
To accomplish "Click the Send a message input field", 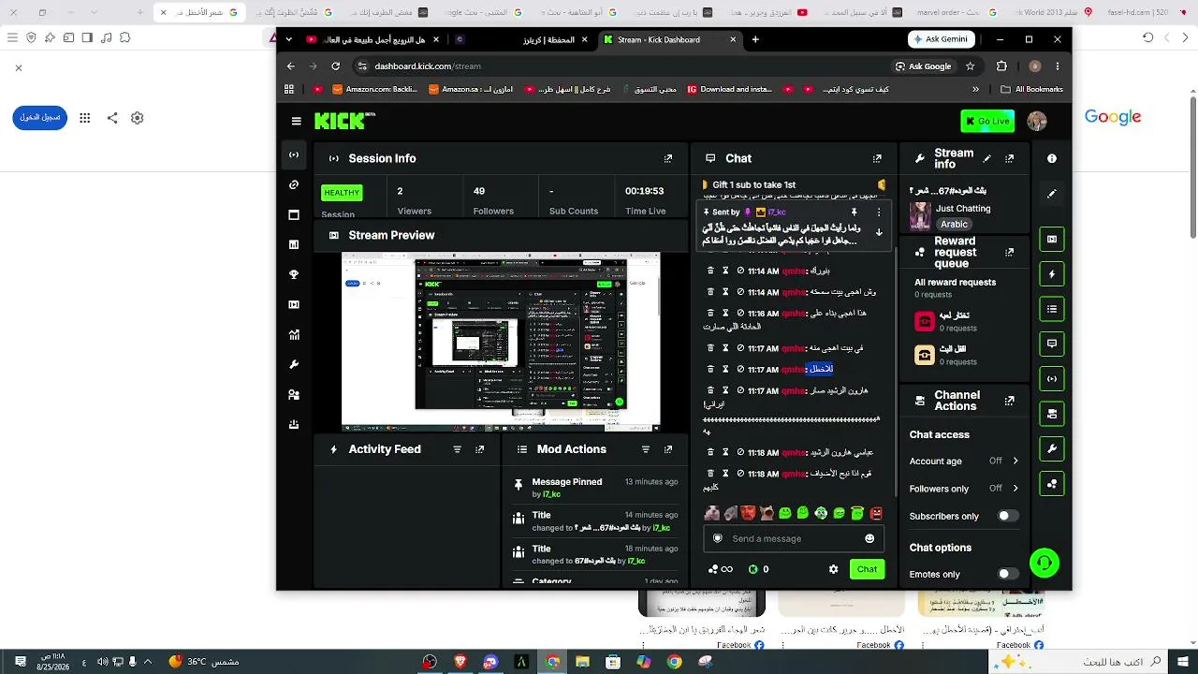I will click(794, 538).
